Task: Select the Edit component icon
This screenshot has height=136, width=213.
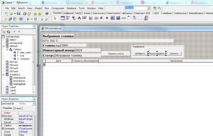Action: tap(85, 18)
